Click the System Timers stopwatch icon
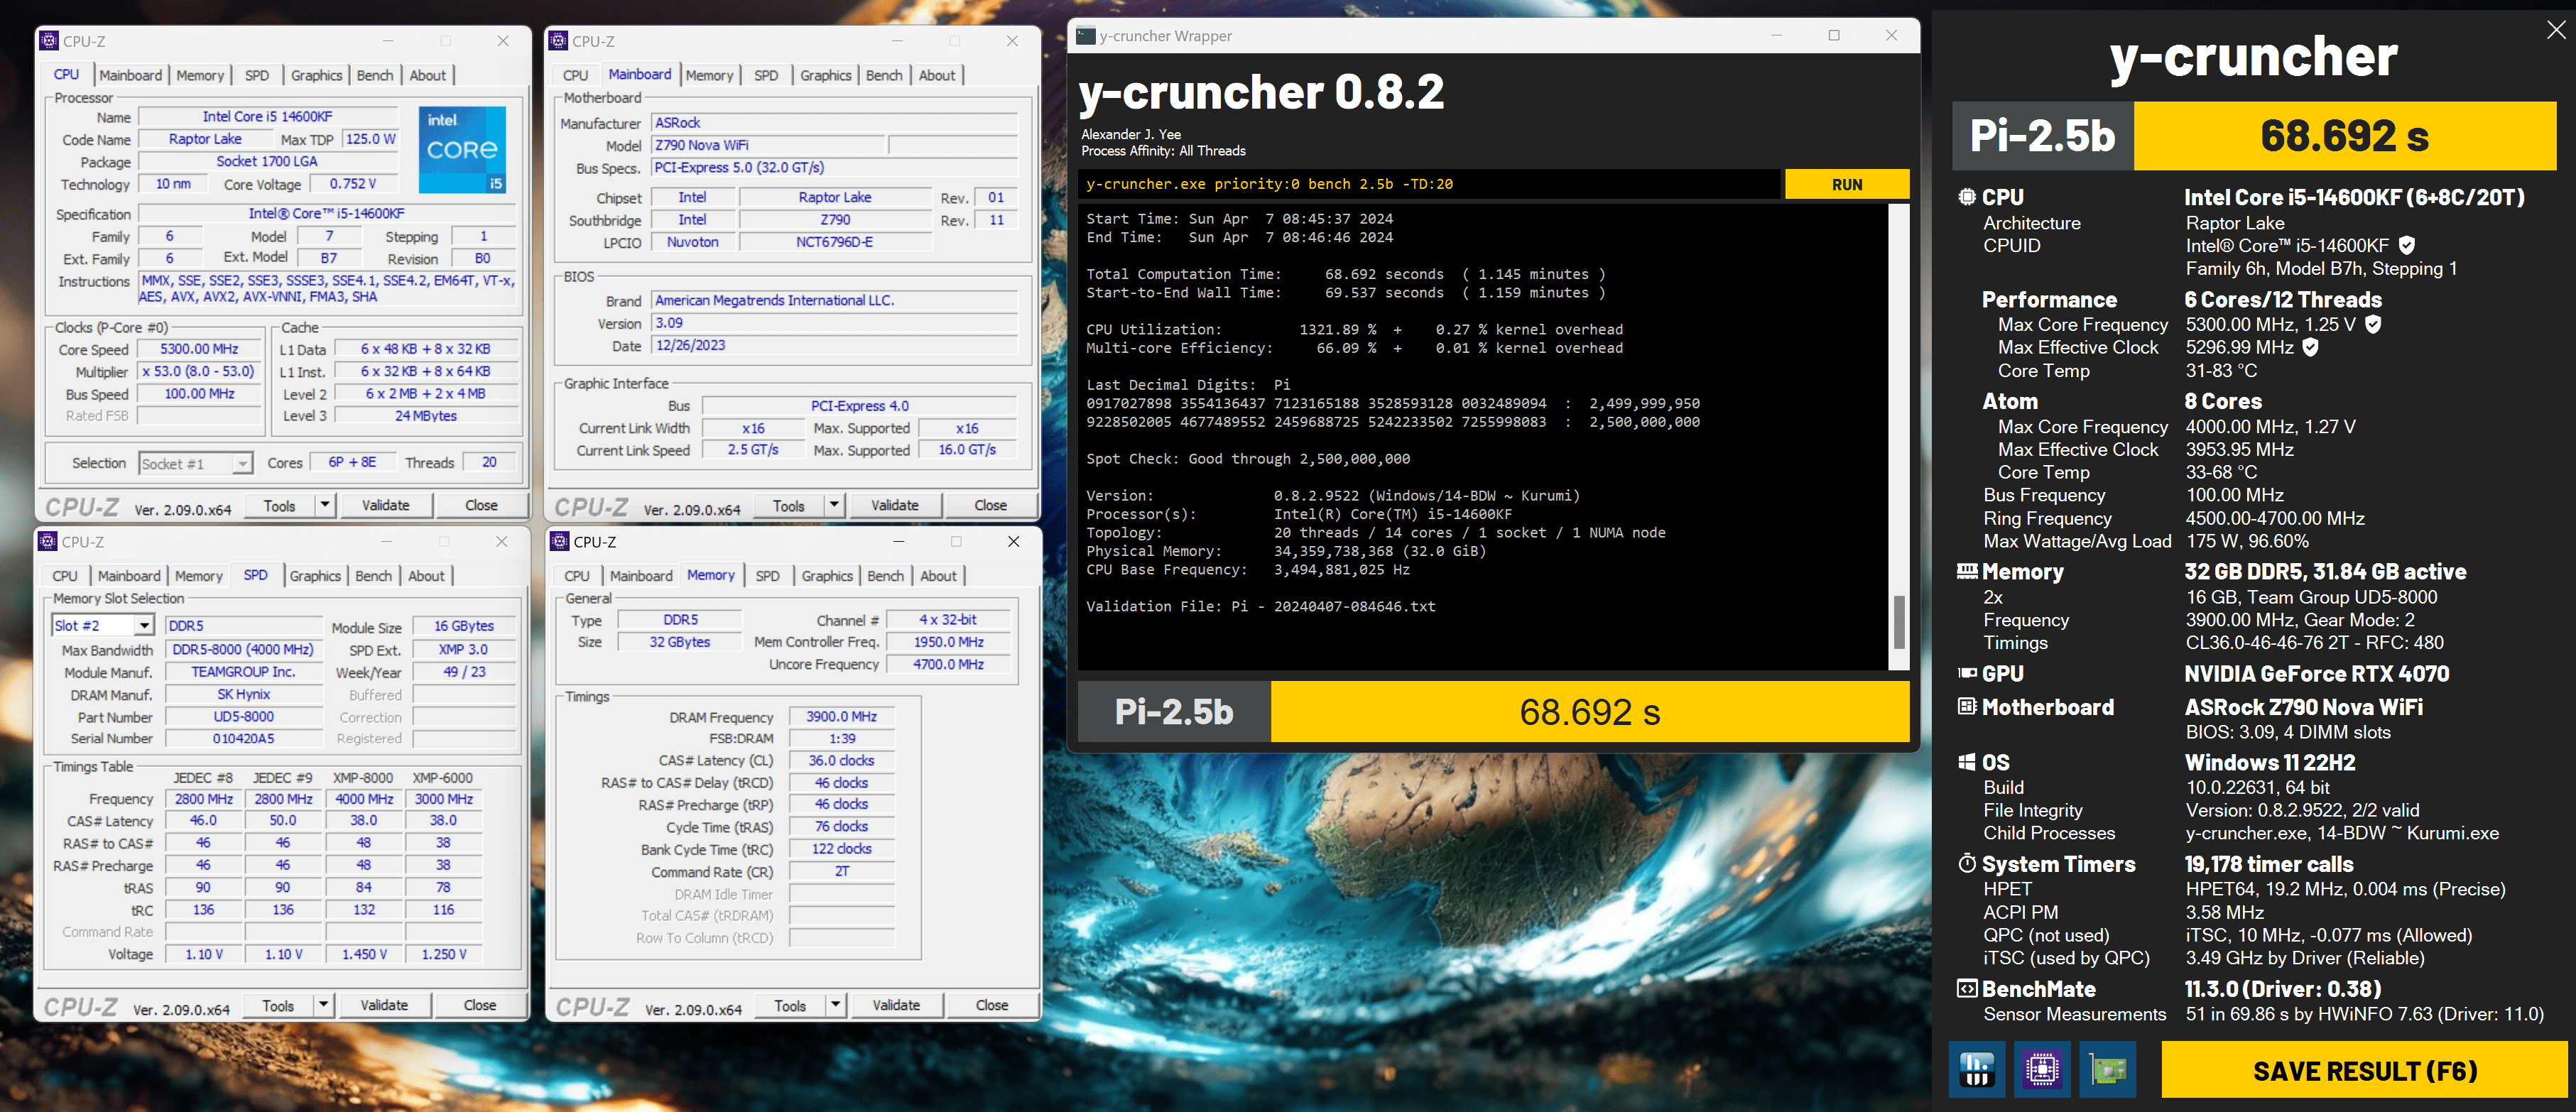2576x1112 pixels. coord(1967,863)
